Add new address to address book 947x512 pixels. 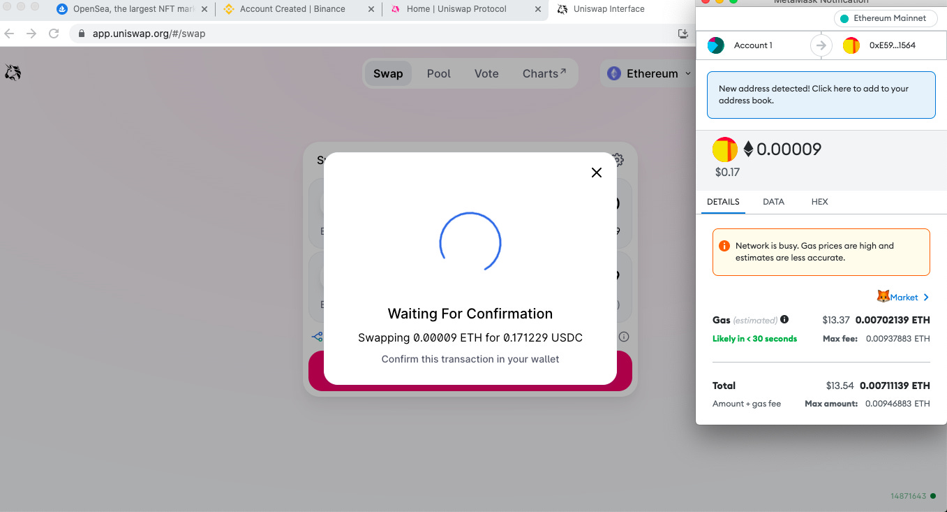tap(821, 94)
